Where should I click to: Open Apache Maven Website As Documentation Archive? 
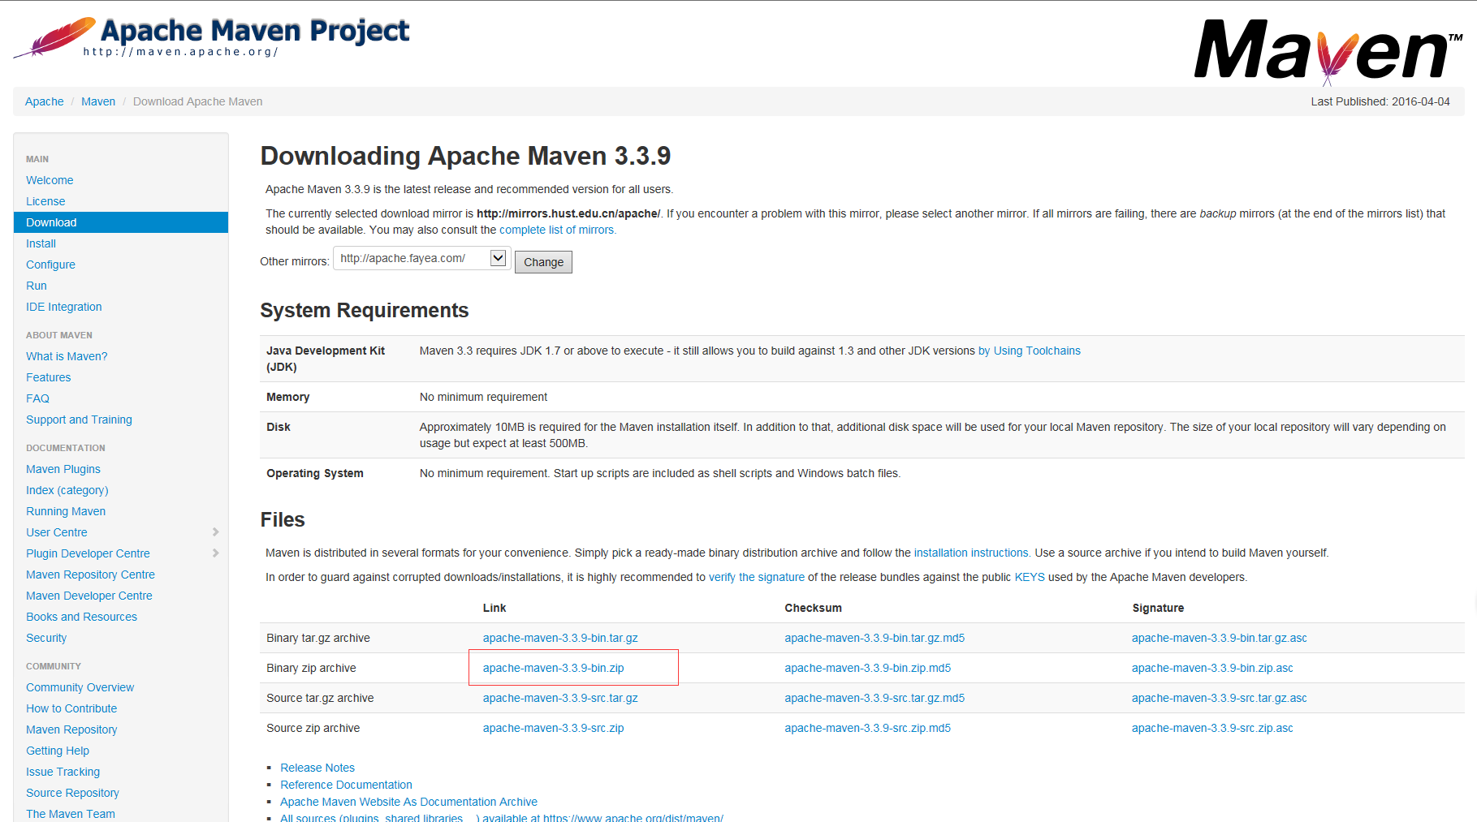point(408,802)
